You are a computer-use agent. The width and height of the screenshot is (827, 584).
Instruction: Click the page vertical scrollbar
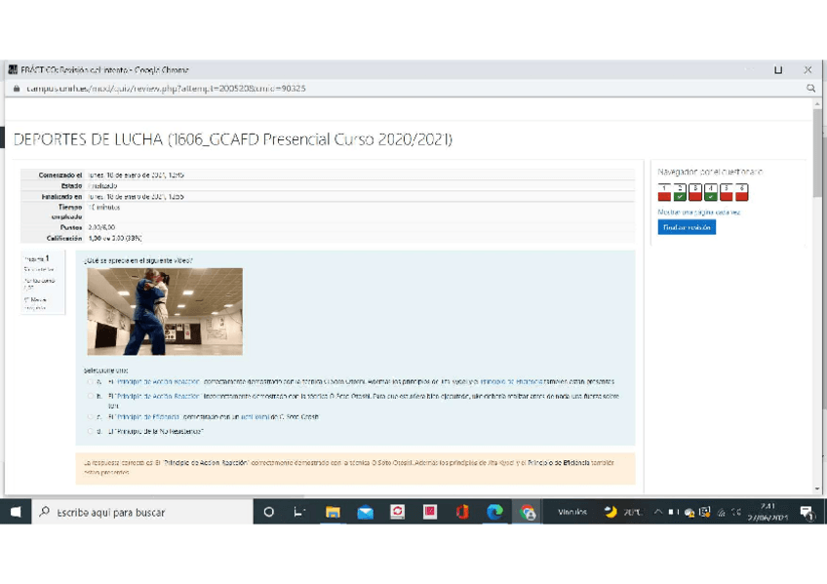point(817,292)
